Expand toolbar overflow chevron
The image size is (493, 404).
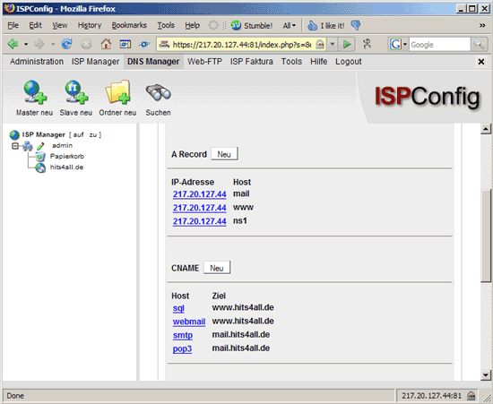click(482, 25)
